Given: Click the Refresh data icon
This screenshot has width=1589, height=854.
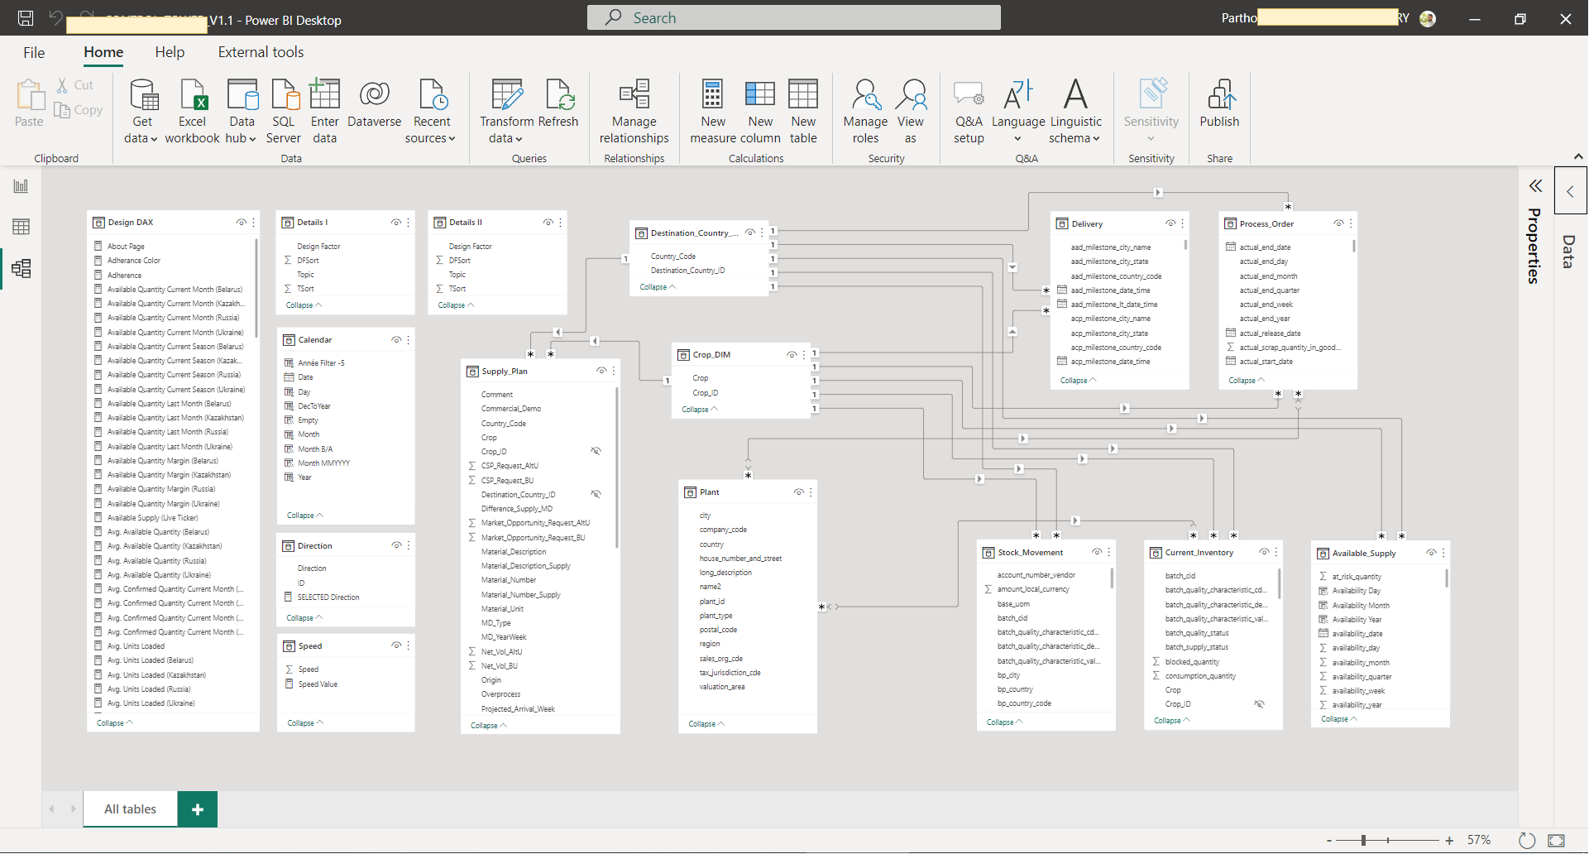Looking at the screenshot, I should pyautogui.click(x=558, y=103).
